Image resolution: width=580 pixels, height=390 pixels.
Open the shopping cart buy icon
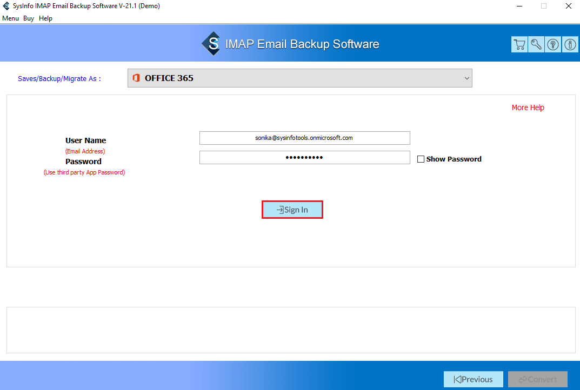pyautogui.click(x=519, y=45)
